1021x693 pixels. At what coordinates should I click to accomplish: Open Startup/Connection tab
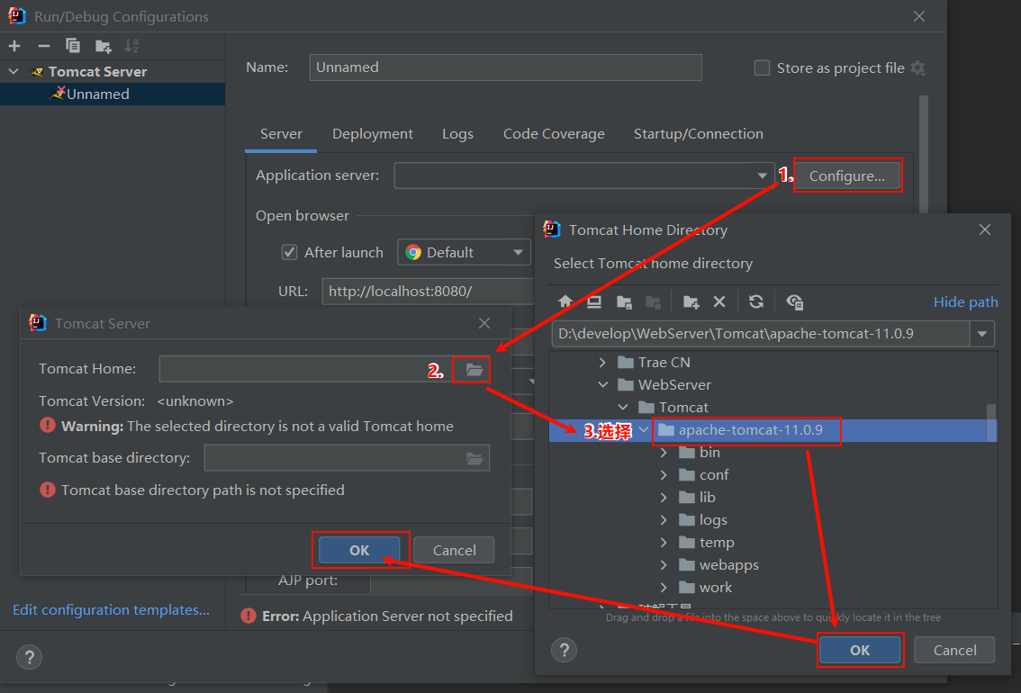pyautogui.click(x=698, y=134)
